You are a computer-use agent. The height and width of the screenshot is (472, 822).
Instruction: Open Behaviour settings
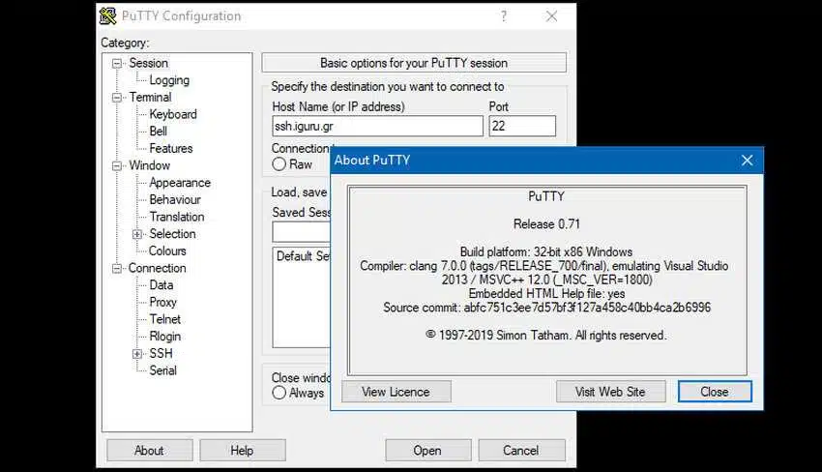175,200
